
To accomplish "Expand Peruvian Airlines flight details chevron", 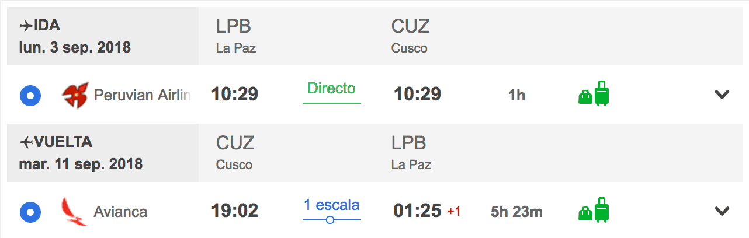I will point(723,94).
